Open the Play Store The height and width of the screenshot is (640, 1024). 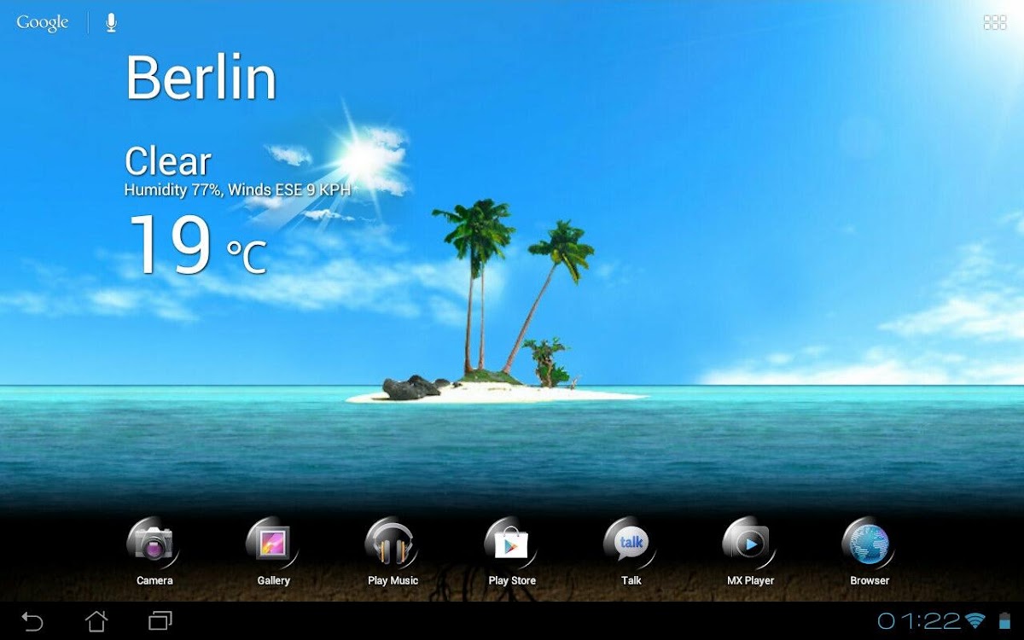[x=511, y=544]
